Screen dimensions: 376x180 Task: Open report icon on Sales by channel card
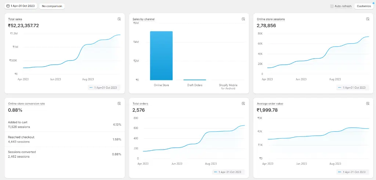click(x=243, y=19)
